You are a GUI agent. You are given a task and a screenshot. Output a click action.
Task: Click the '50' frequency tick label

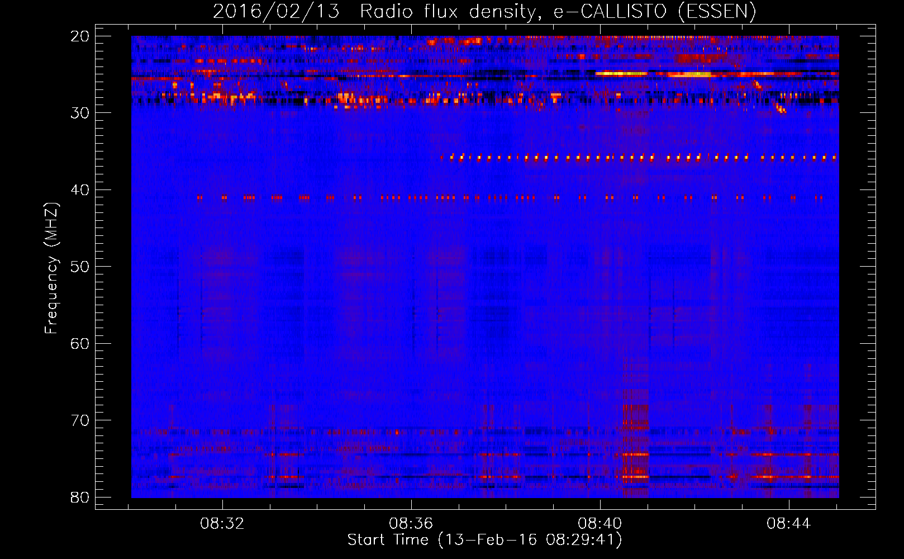tap(80, 266)
